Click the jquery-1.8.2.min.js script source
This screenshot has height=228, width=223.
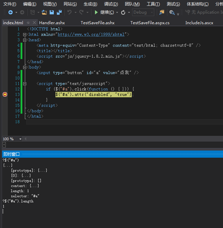[x=94, y=56]
